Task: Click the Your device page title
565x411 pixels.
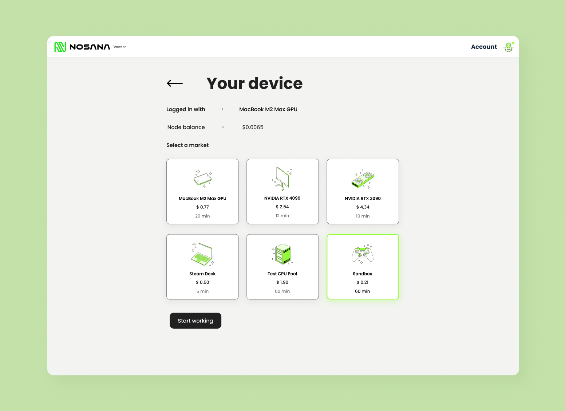Action: (x=254, y=83)
